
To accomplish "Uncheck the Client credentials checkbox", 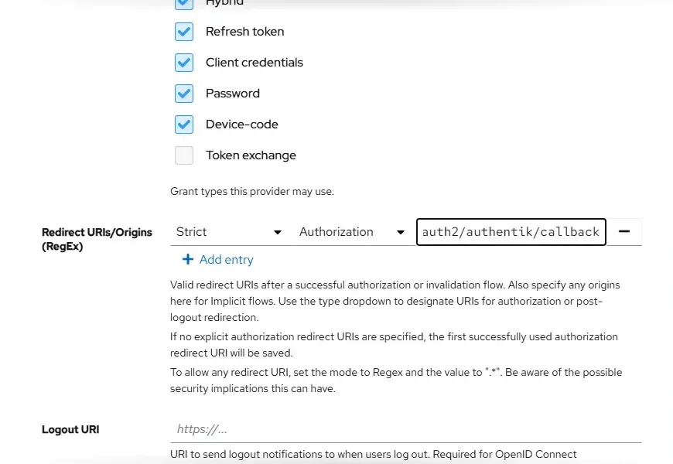I will coord(183,63).
